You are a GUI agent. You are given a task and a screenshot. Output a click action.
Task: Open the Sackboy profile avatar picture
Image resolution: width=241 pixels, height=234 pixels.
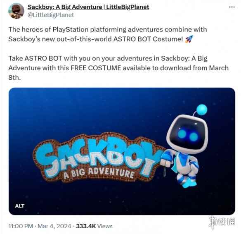point(16,11)
